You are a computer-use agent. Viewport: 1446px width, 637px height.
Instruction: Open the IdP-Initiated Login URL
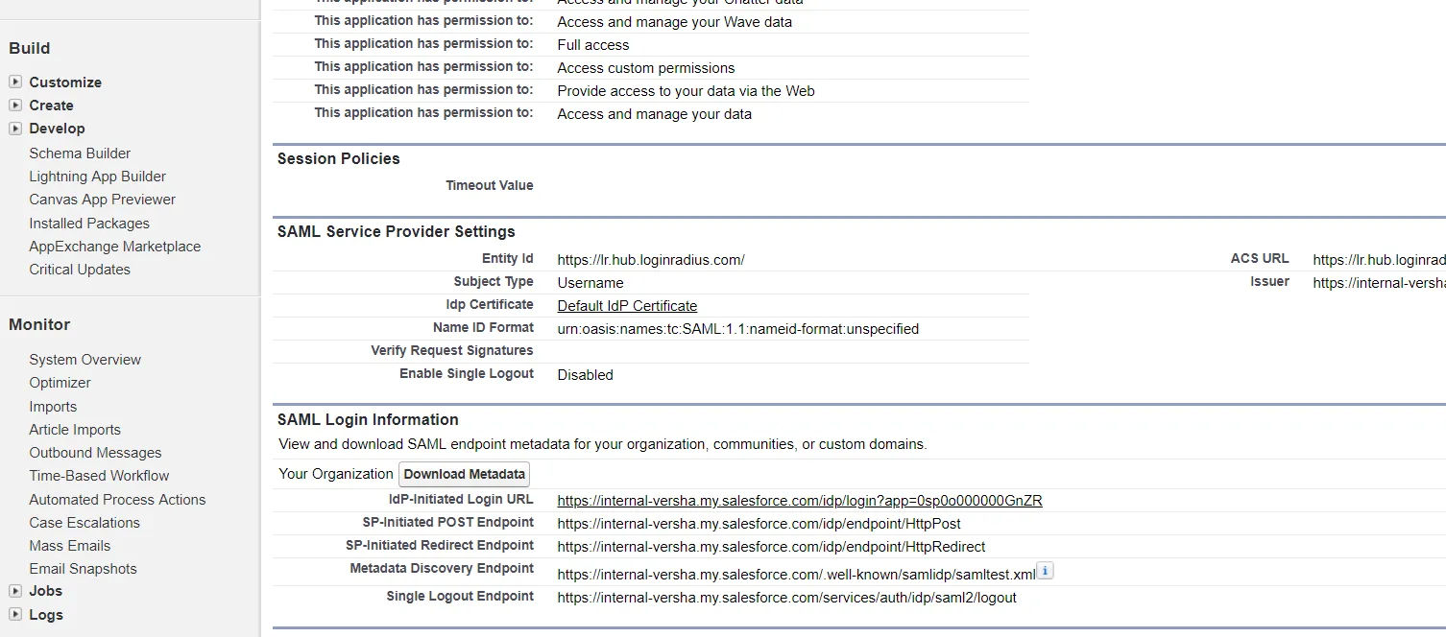(x=797, y=500)
